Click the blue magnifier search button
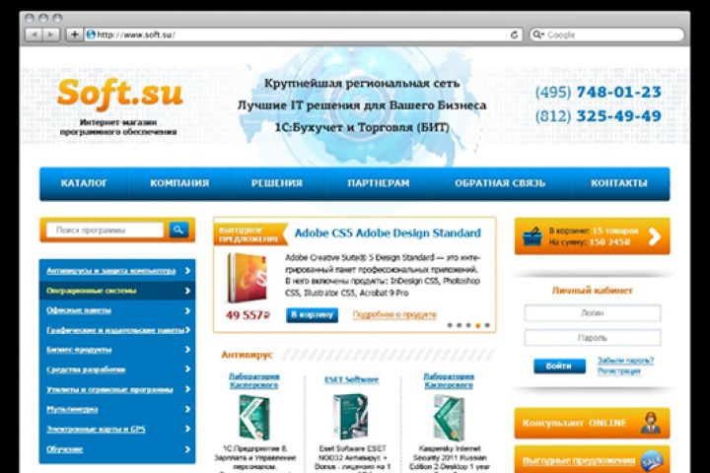 pyautogui.click(x=178, y=230)
